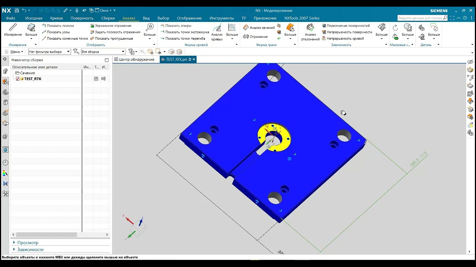The height and width of the screenshot is (267, 476).
Task: Open sidebar settings gear icon
Action: pyautogui.click(x=5, y=59)
